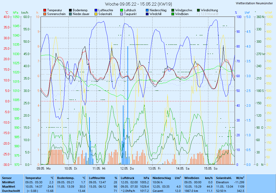Click the Temperatur column header in table
Viewport: 276px width, 193px height.
pos(33,178)
